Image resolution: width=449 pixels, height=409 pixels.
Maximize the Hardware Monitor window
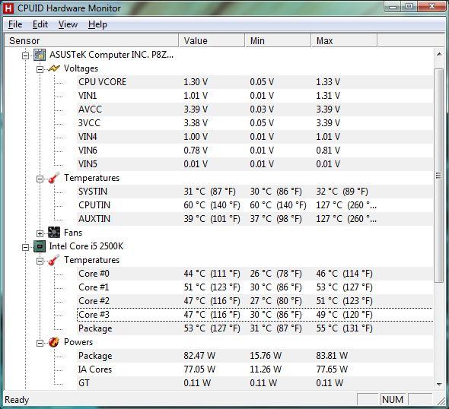(409, 7)
